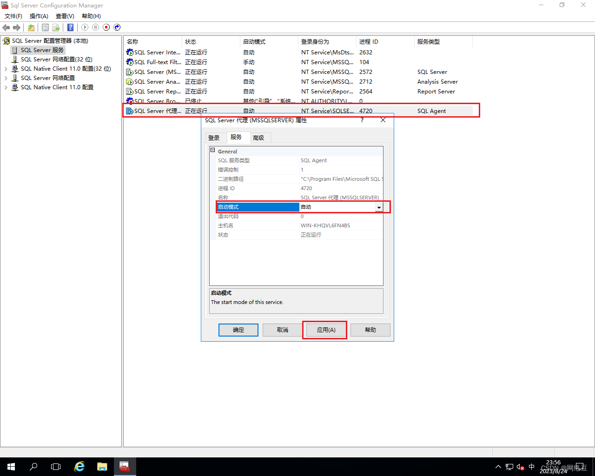Open the 查看(V) menu
The image size is (595, 476).
click(65, 16)
